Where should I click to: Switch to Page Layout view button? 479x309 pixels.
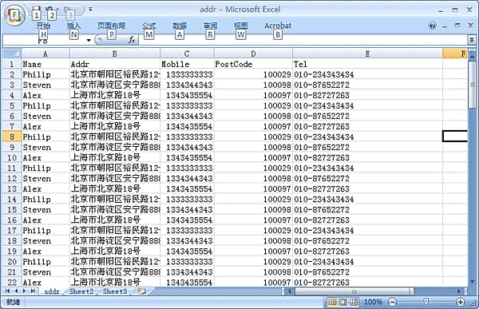click(343, 303)
